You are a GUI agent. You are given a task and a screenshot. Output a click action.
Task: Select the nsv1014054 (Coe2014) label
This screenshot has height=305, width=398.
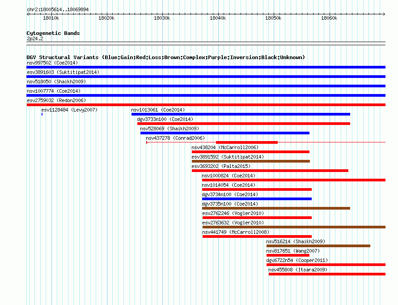[229, 185]
